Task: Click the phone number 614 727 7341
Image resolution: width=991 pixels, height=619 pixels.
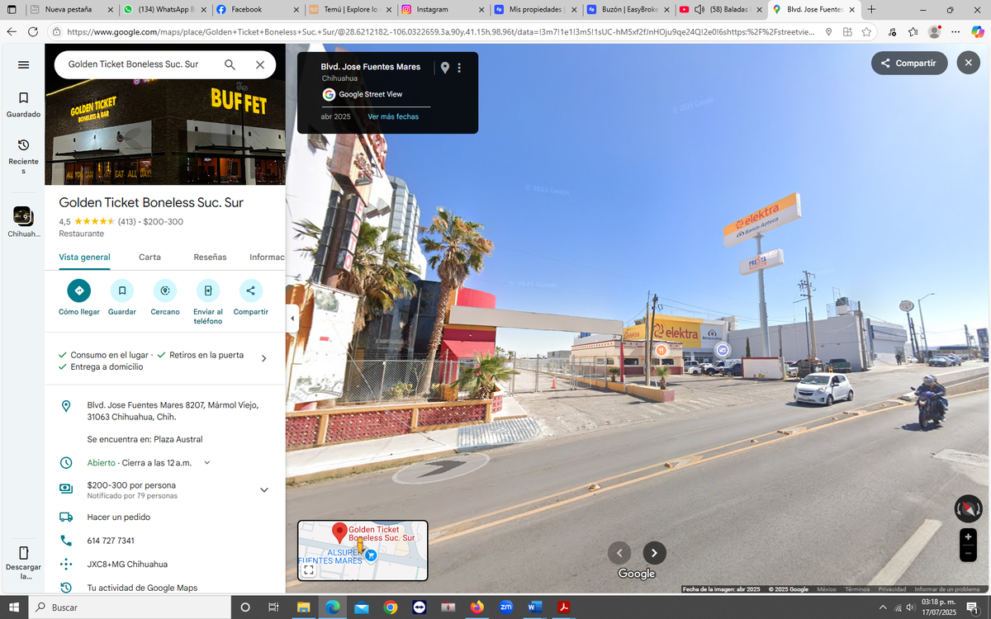Action: point(111,541)
